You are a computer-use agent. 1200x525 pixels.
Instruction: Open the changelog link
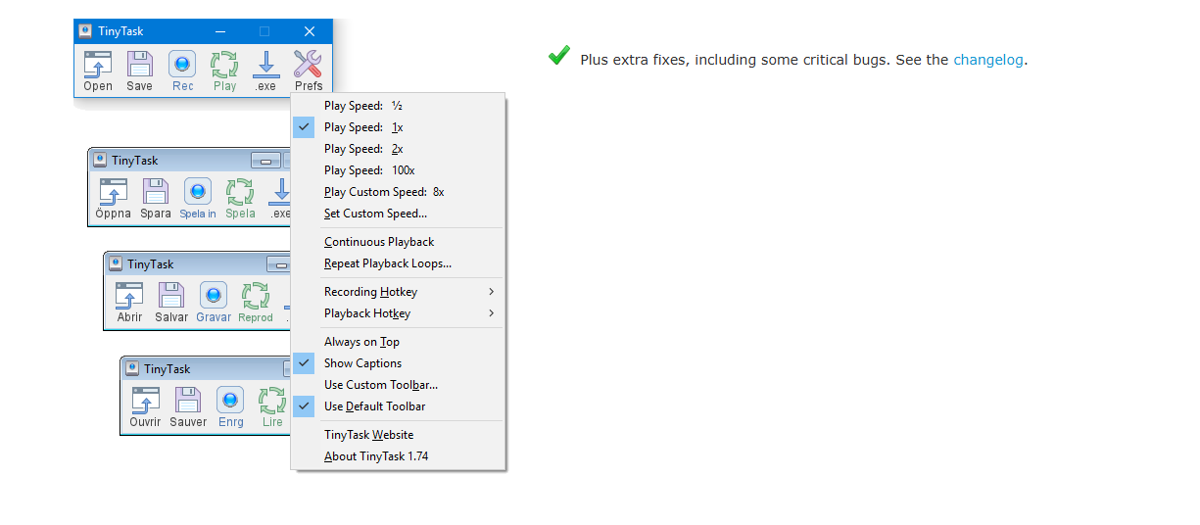988,60
